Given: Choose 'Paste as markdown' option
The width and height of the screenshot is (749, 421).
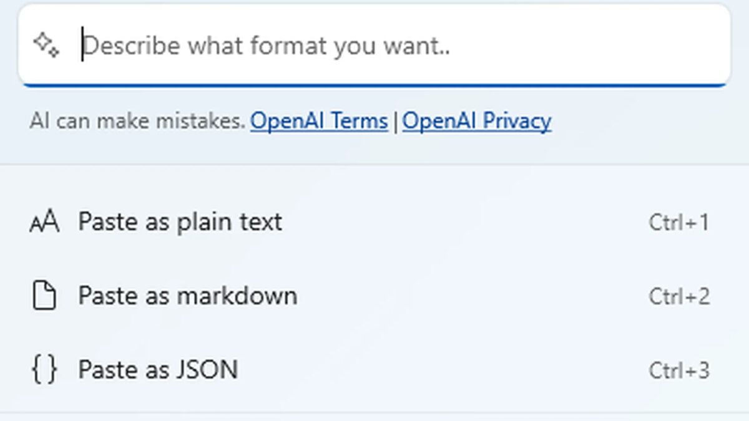Looking at the screenshot, I should click(x=187, y=296).
